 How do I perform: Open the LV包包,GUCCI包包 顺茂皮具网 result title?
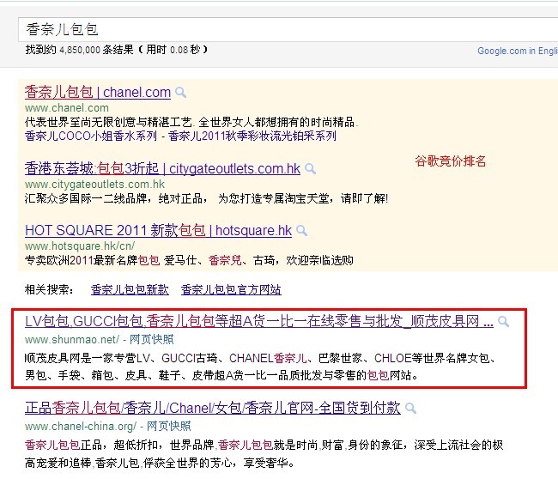(x=259, y=321)
